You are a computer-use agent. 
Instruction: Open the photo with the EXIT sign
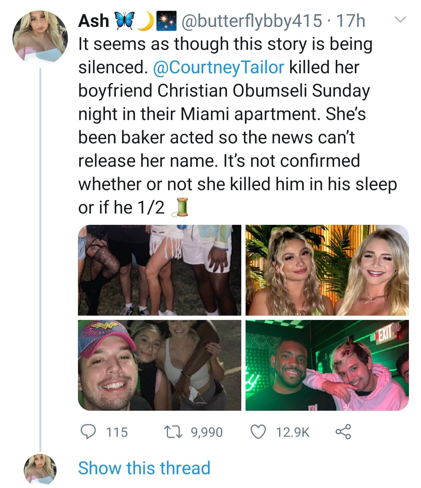[327, 365]
